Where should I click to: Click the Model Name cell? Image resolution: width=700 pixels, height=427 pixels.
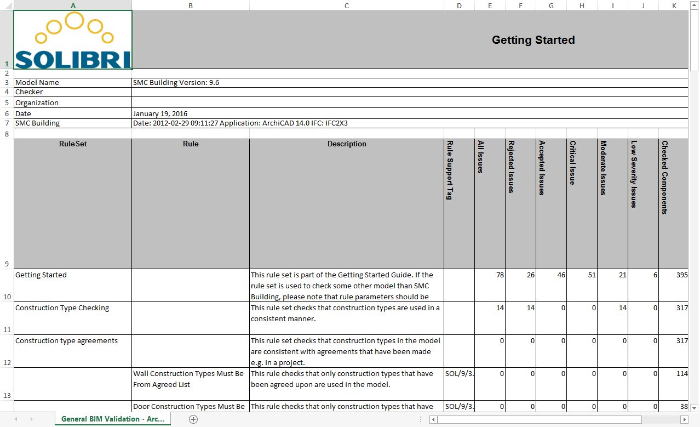(73, 83)
